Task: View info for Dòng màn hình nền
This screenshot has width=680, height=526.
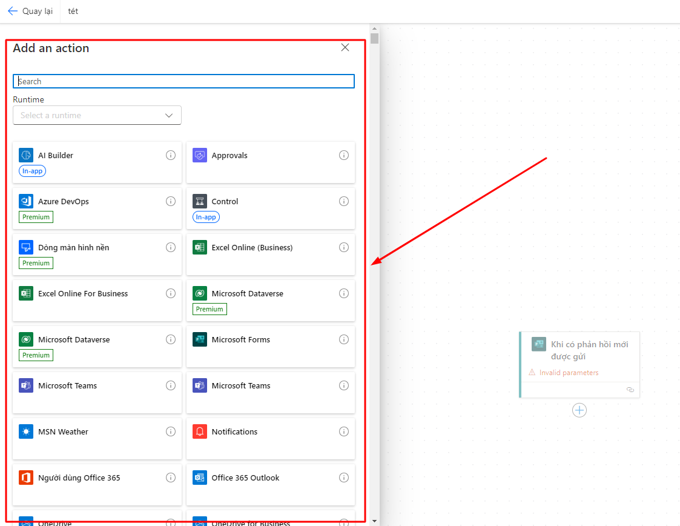Action: [171, 247]
